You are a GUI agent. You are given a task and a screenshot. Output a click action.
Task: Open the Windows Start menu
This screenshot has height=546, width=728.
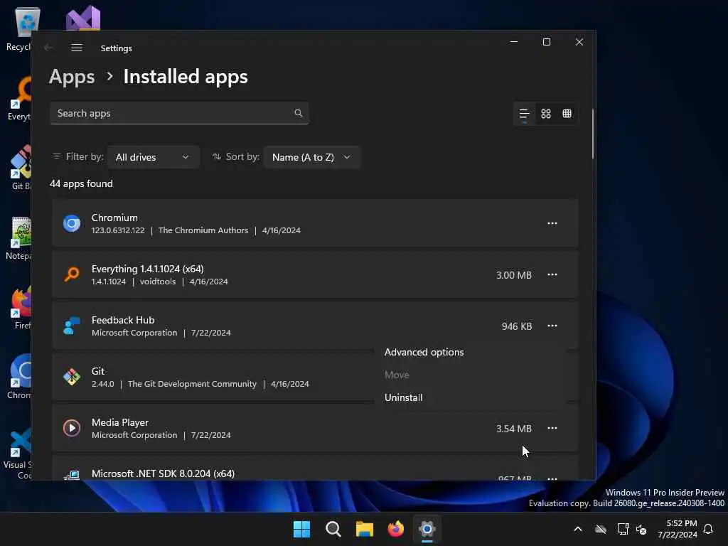point(301,529)
